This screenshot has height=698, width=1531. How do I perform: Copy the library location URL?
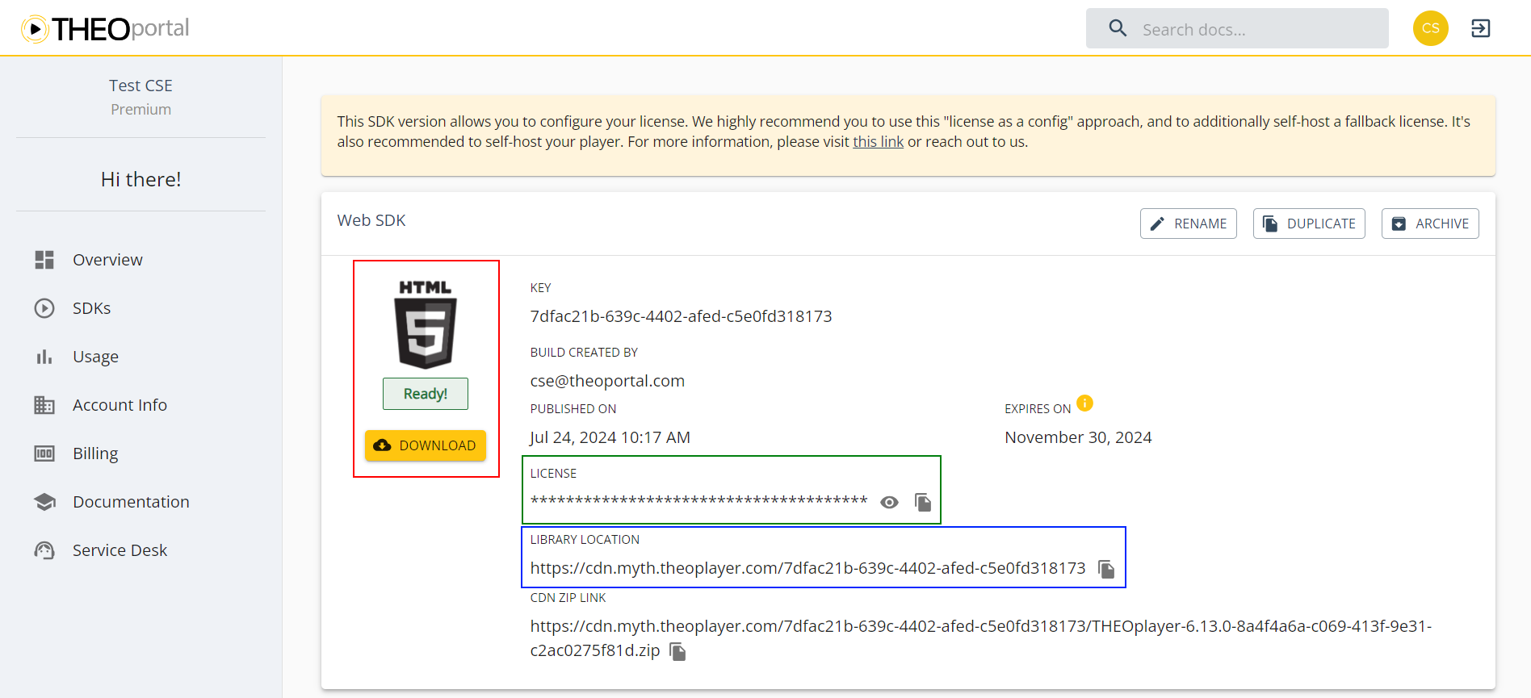tap(1106, 570)
